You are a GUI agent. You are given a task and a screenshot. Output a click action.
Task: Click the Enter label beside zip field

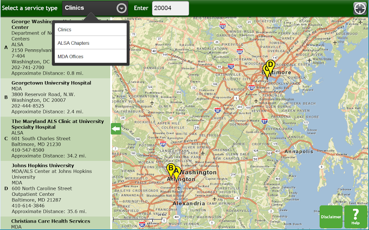coord(141,8)
